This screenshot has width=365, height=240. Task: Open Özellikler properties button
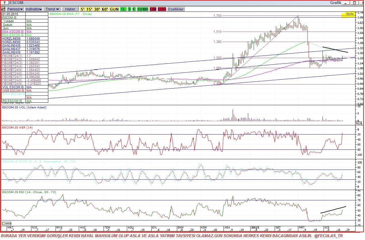point(176,9)
